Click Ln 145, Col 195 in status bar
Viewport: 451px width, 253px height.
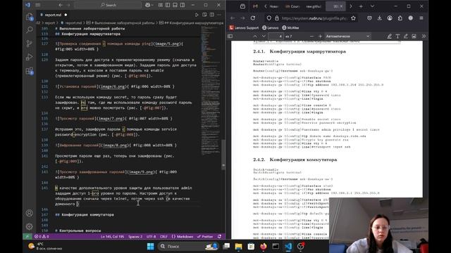112,237
